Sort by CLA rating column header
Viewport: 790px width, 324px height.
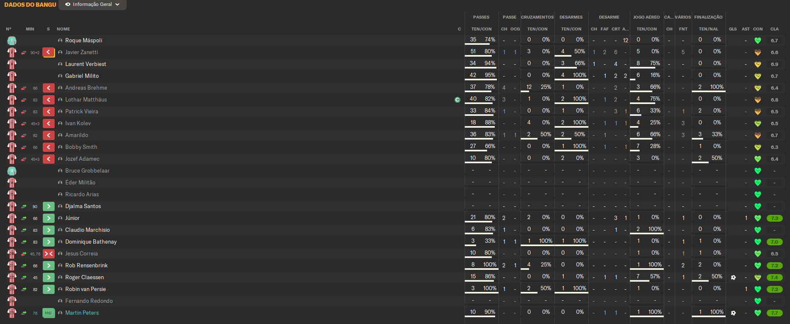(774, 29)
